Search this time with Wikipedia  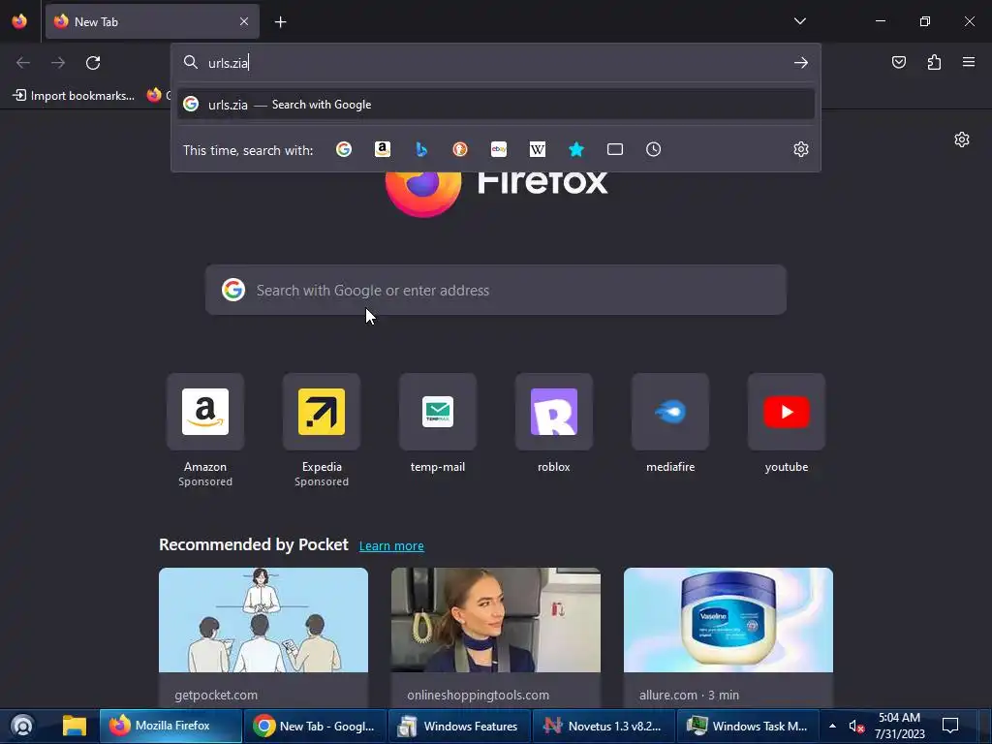(537, 149)
